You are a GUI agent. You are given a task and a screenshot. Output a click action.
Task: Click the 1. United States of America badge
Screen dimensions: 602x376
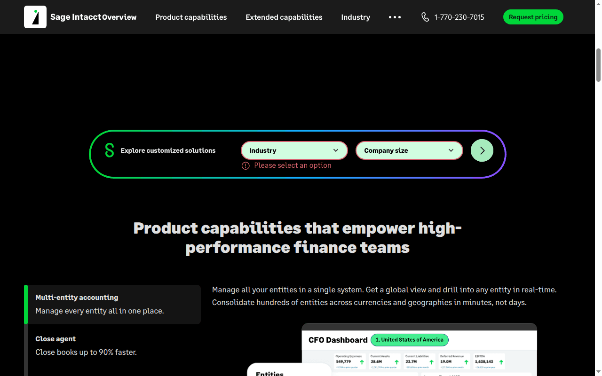[x=409, y=340]
